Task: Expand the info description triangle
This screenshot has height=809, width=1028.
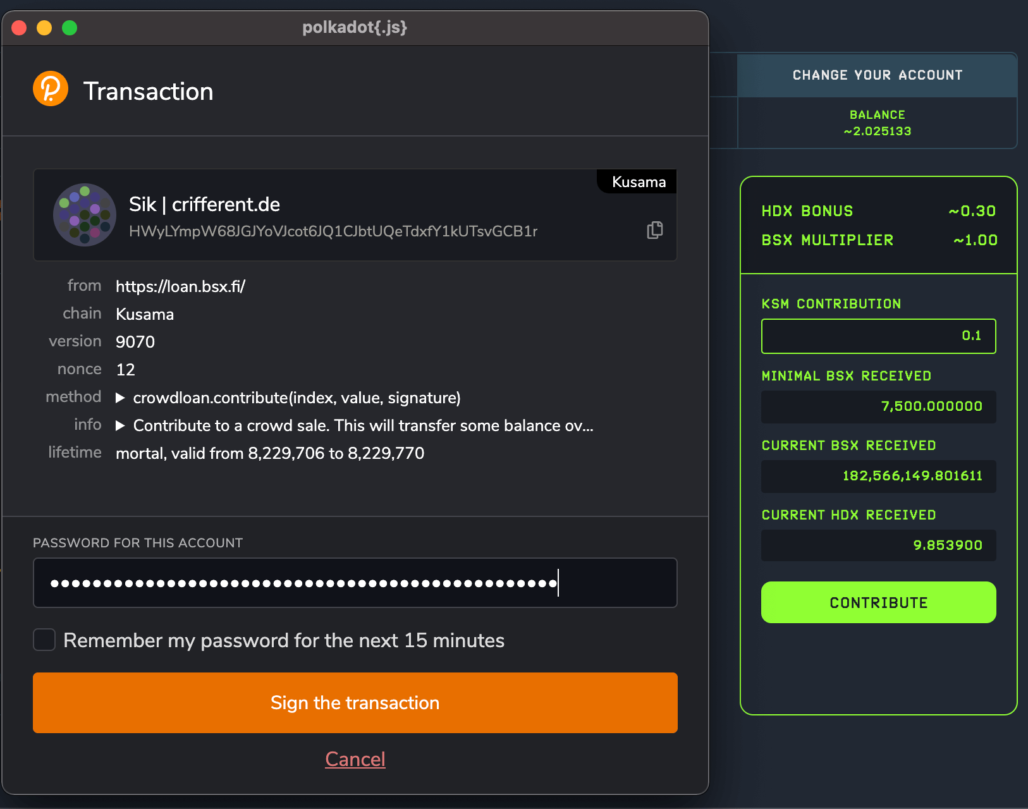Action: [120, 425]
